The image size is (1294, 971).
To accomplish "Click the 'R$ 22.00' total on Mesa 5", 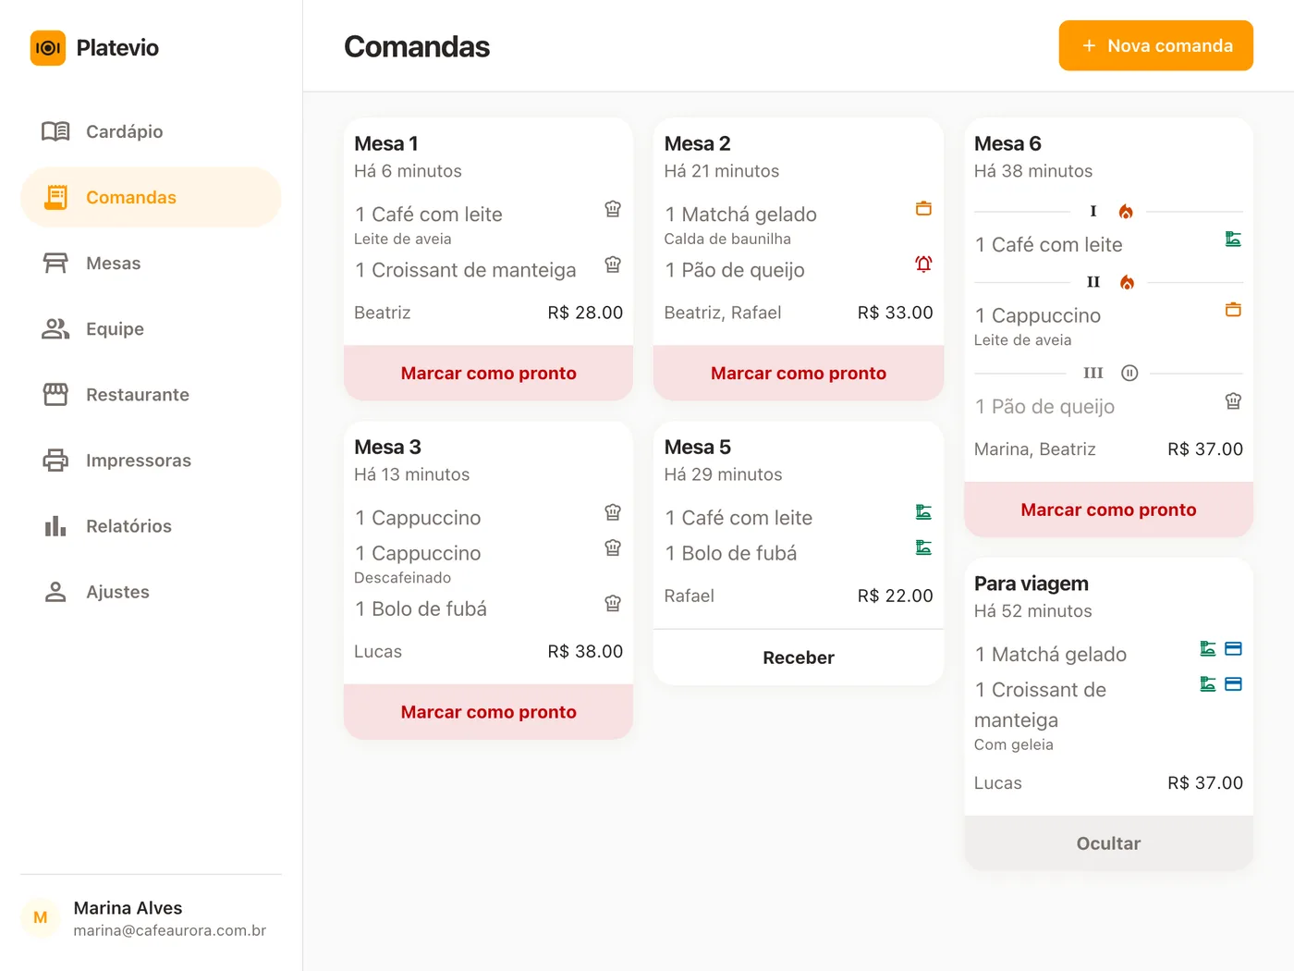I will click(895, 596).
